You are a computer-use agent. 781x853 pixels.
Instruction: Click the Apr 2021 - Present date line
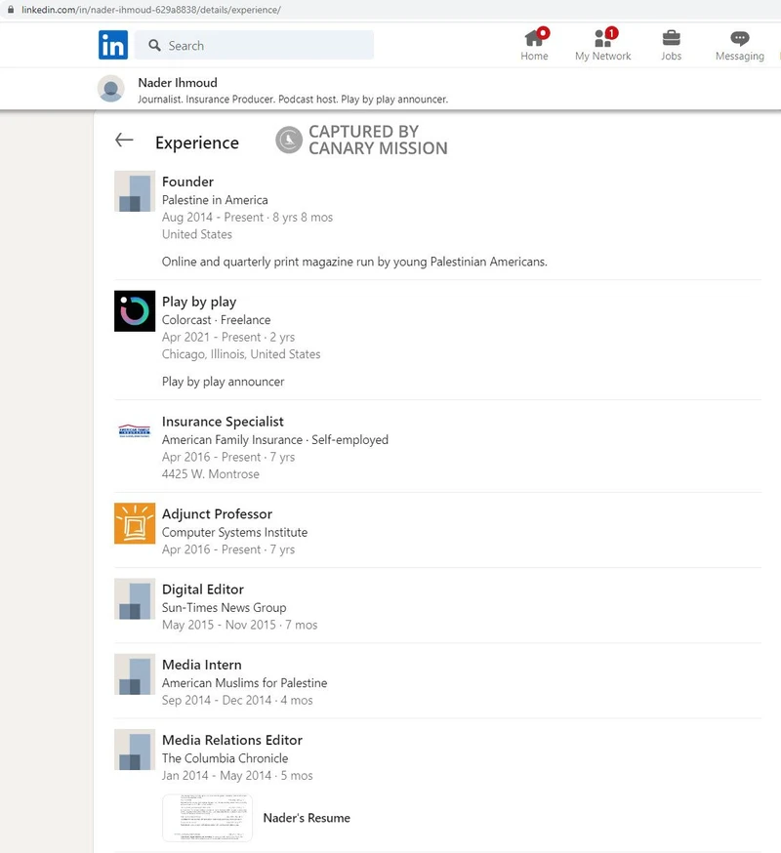(228, 338)
